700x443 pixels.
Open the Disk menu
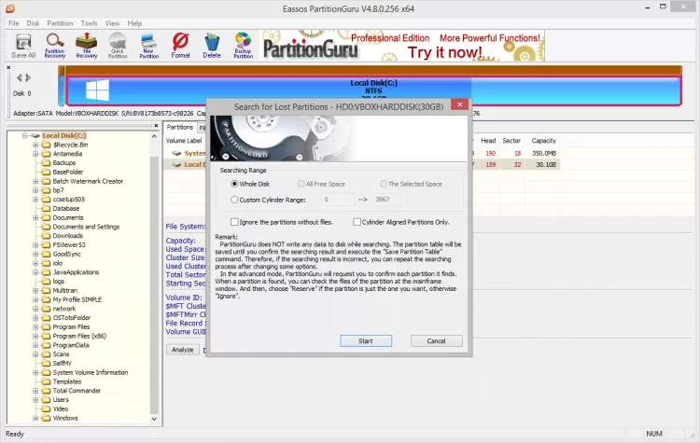point(33,23)
